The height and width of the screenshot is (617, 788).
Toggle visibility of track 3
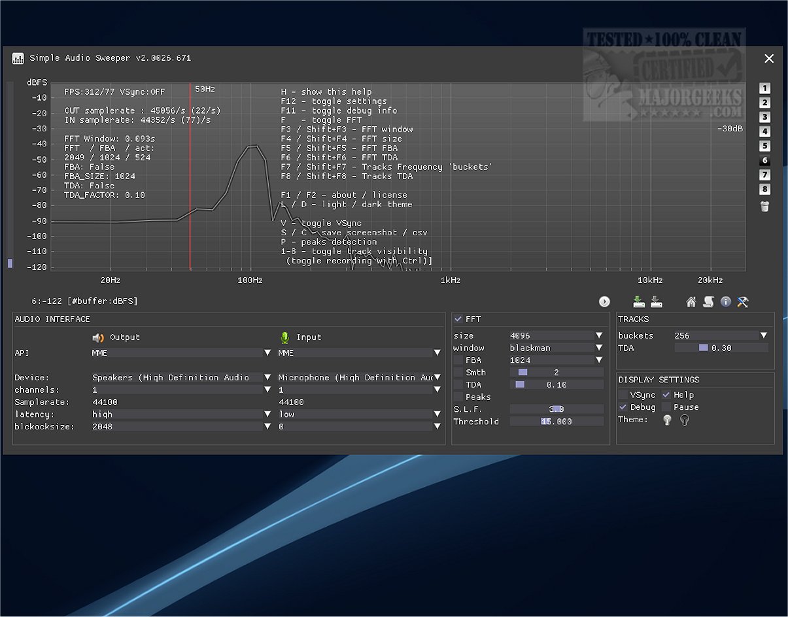(x=764, y=117)
